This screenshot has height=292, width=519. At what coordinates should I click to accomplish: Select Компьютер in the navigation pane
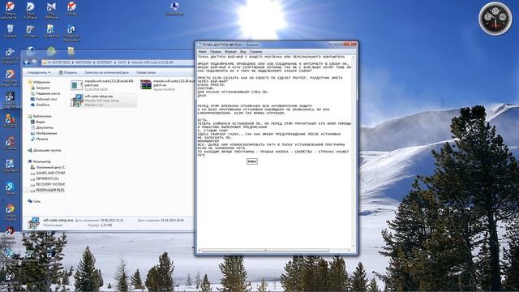point(40,161)
